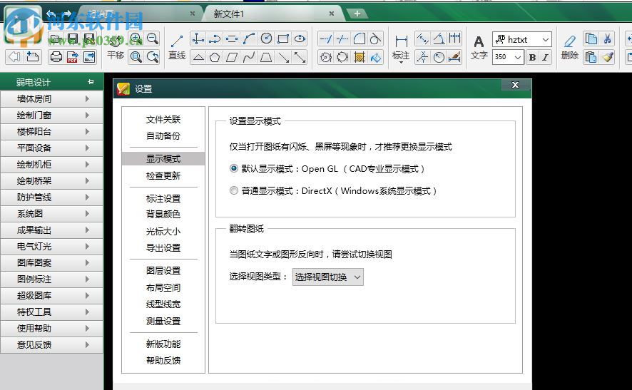This screenshot has width=632, height=390.
Task: Click the 删除 eraser tool
Action: [569, 48]
